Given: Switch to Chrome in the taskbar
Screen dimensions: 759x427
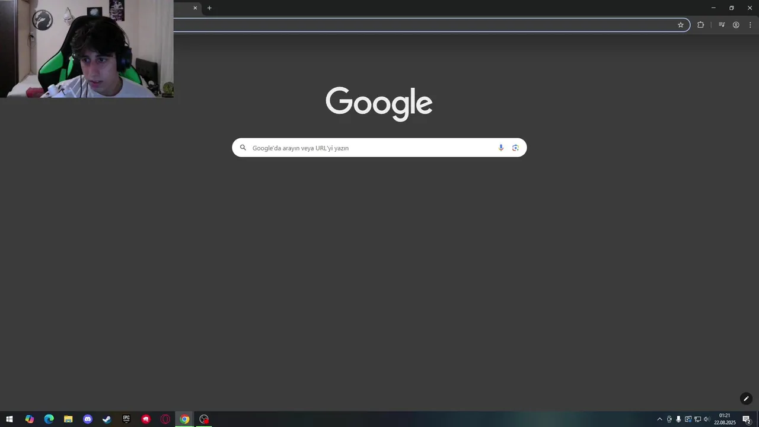Looking at the screenshot, I should pyautogui.click(x=184, y=419).
